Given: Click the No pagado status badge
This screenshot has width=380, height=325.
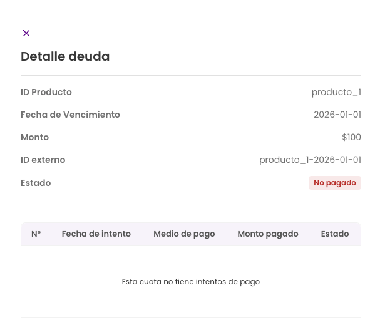Looking at the screenshot, I should click(334, 183).
